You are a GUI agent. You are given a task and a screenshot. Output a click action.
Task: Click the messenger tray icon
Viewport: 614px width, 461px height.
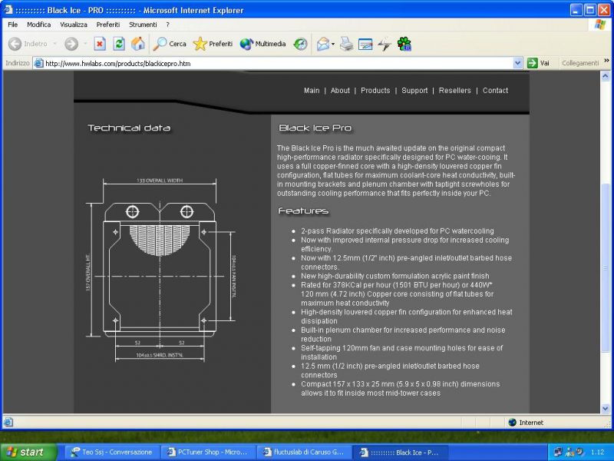[x=569, y=452]
